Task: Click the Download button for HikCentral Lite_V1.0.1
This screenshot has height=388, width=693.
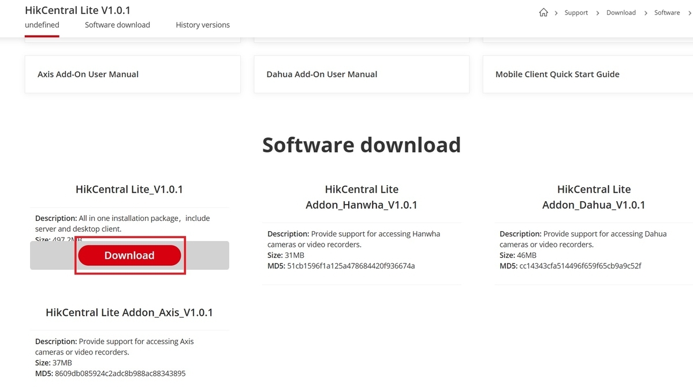Action: click(129, 255)
